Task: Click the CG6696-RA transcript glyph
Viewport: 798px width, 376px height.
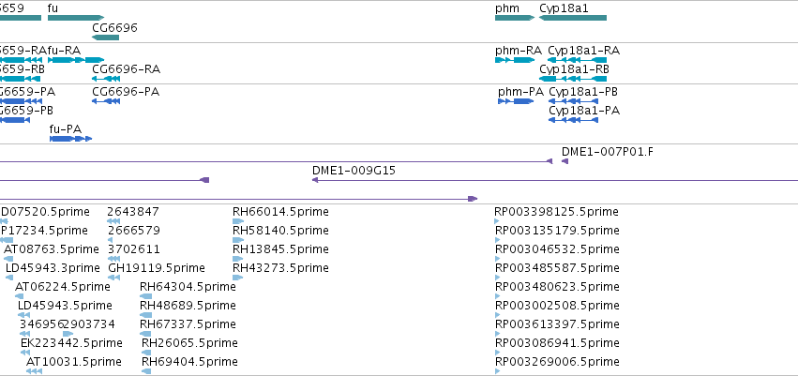Action: pos(106,79)
